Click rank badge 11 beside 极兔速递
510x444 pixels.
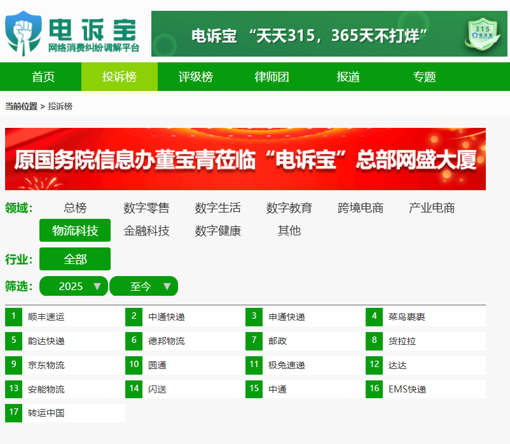(x=254, y=365)
